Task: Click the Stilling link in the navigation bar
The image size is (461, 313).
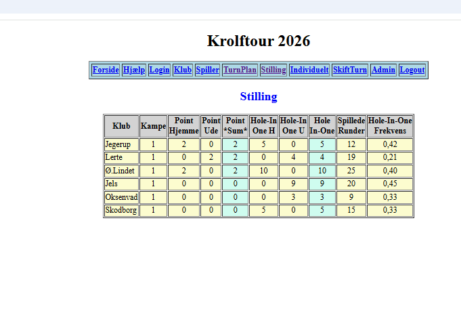Action: [273, 70]
